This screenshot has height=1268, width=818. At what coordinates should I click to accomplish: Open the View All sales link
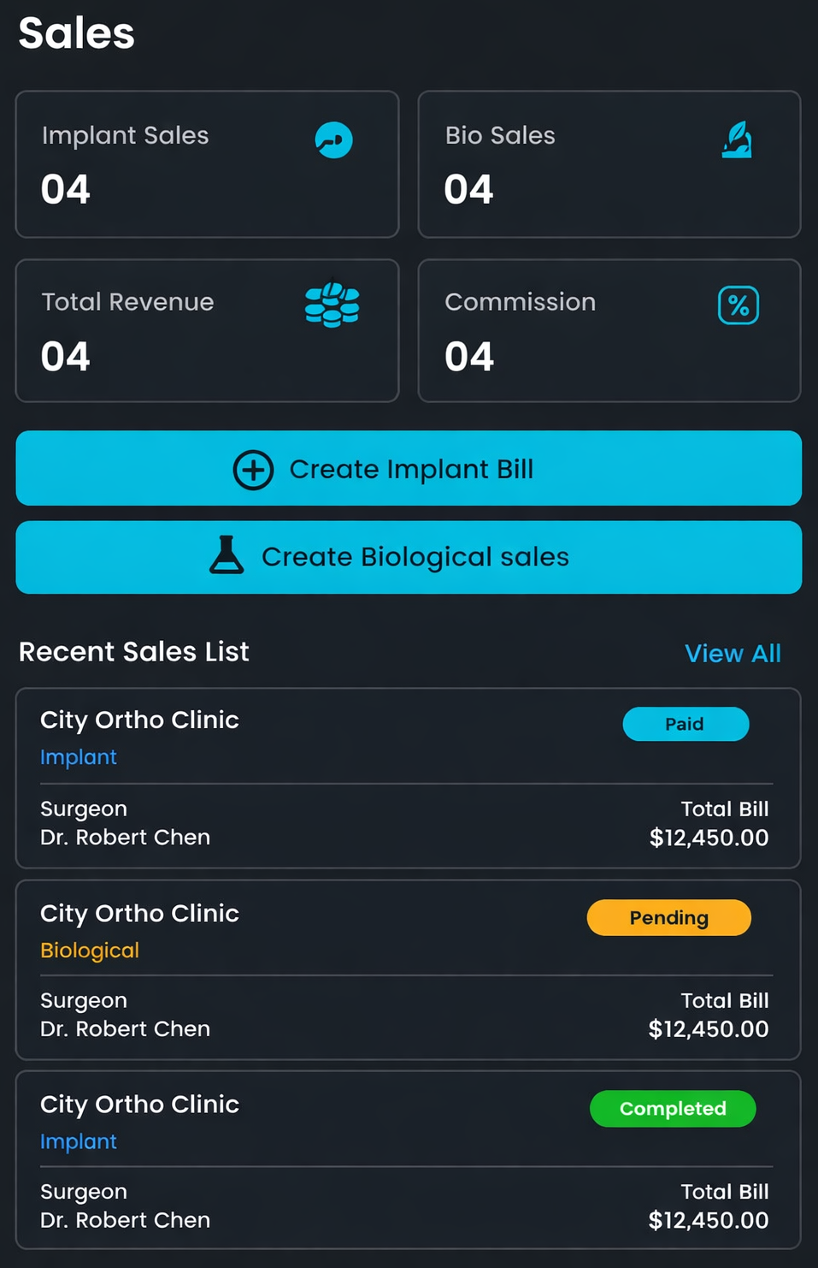[x=733, y=654]
